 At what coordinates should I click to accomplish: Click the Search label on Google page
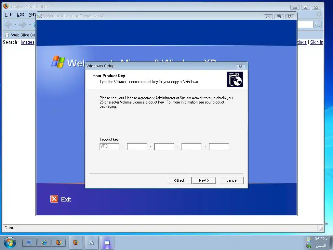click(x=10, y=42)
